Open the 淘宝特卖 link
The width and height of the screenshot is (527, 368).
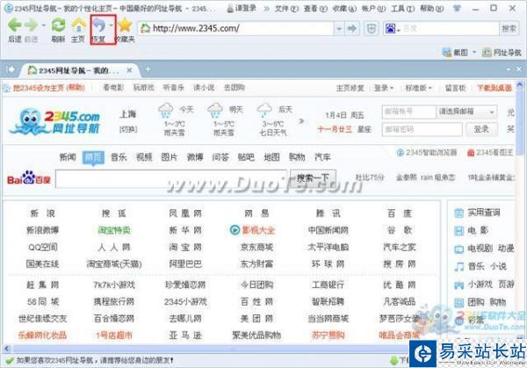113,230
